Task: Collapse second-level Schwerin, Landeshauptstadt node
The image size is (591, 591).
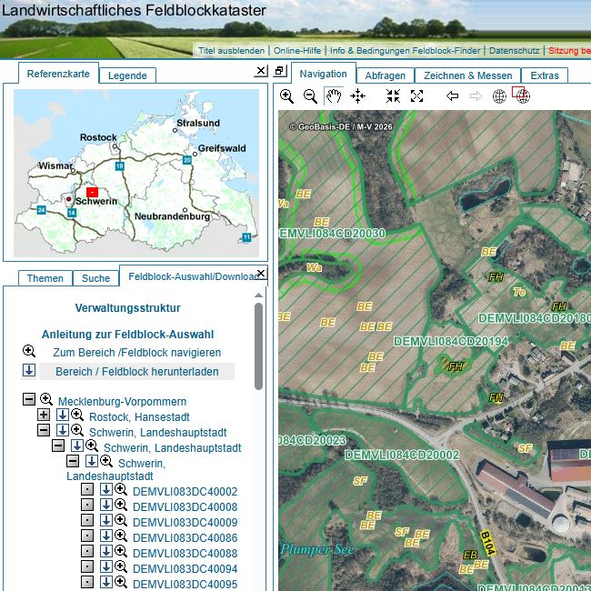Action: click(x=58, y=446)
